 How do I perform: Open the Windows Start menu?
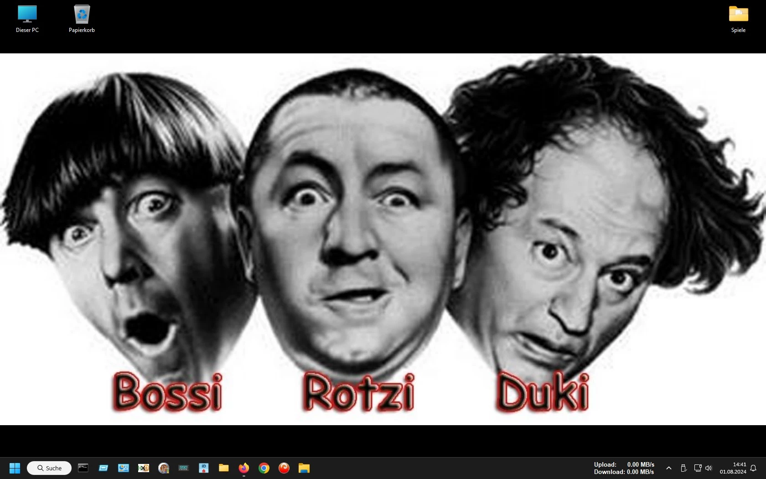[15, 468]
